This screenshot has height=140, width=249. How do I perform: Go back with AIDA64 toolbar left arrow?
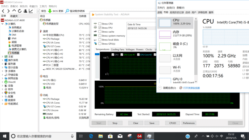pyautogui.click(x=3, y=11)
